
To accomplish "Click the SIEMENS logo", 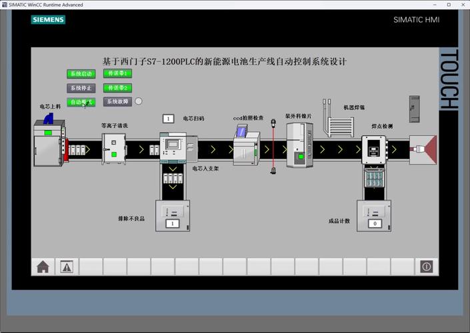I will [48, 20].
